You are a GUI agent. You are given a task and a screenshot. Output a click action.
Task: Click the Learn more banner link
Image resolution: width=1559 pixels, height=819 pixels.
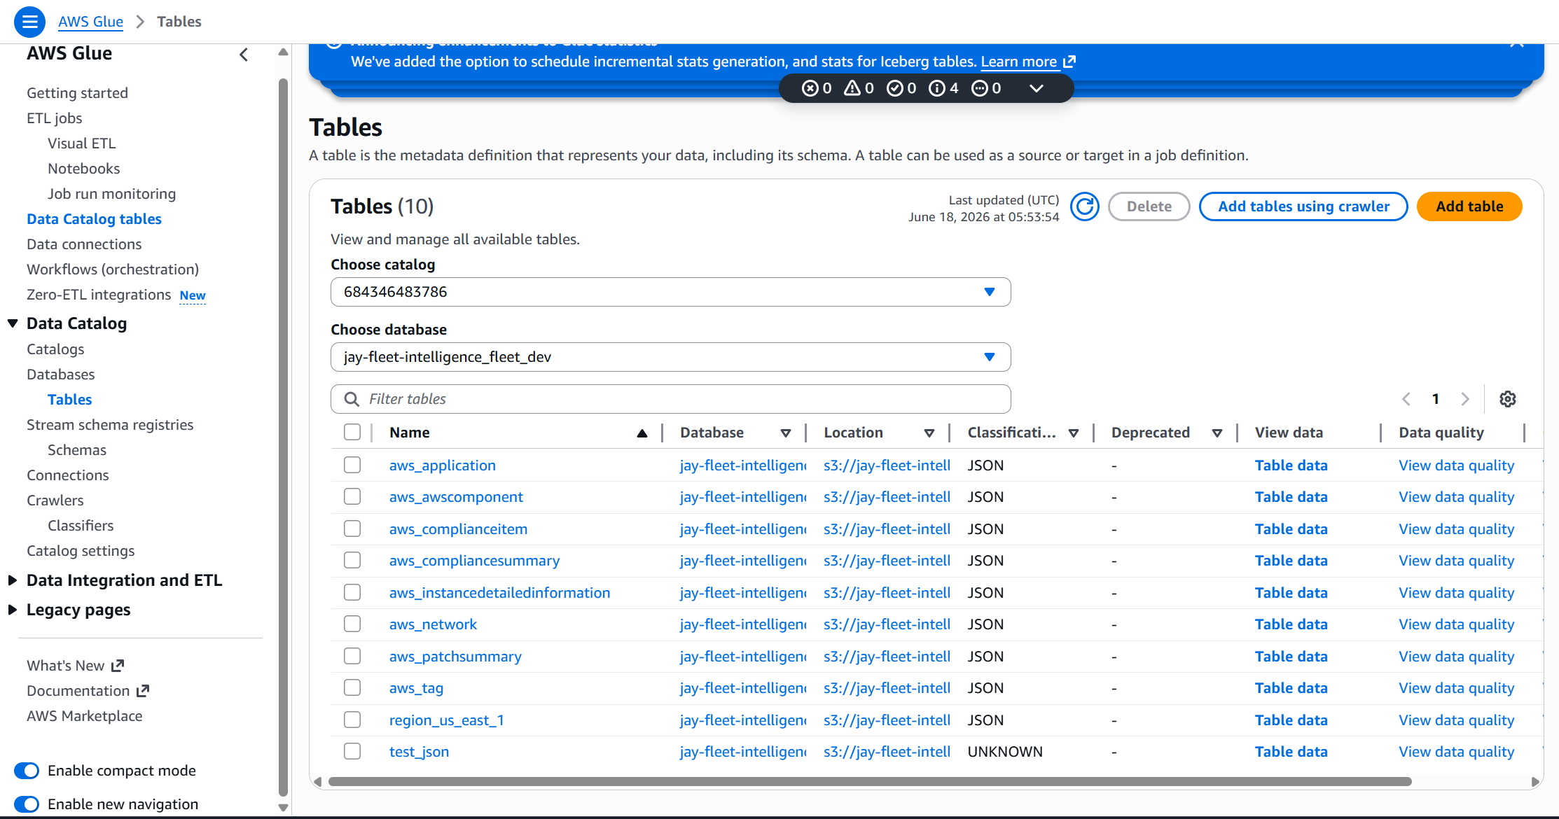1018,62
